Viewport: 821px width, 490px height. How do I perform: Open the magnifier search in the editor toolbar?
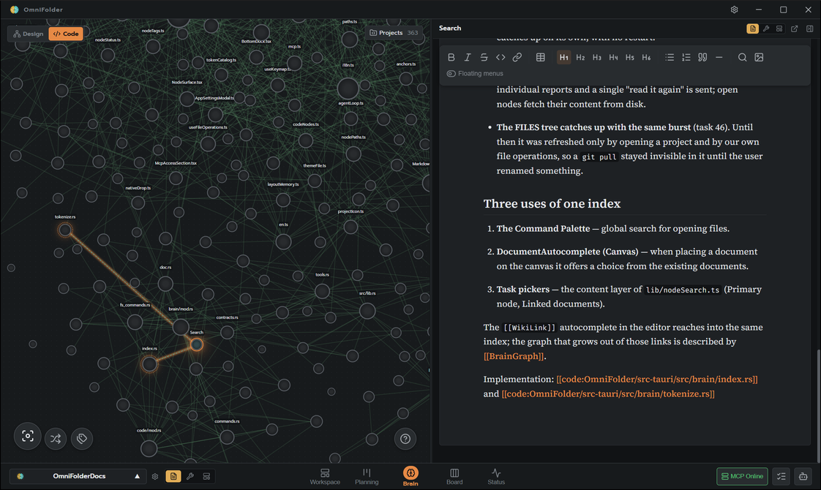[742, 57]
